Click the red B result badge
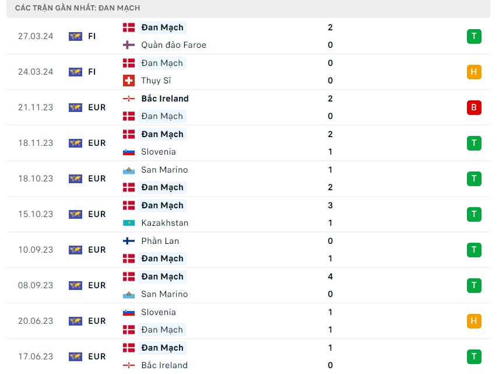The image size is (499, 374). pos(474,107)
